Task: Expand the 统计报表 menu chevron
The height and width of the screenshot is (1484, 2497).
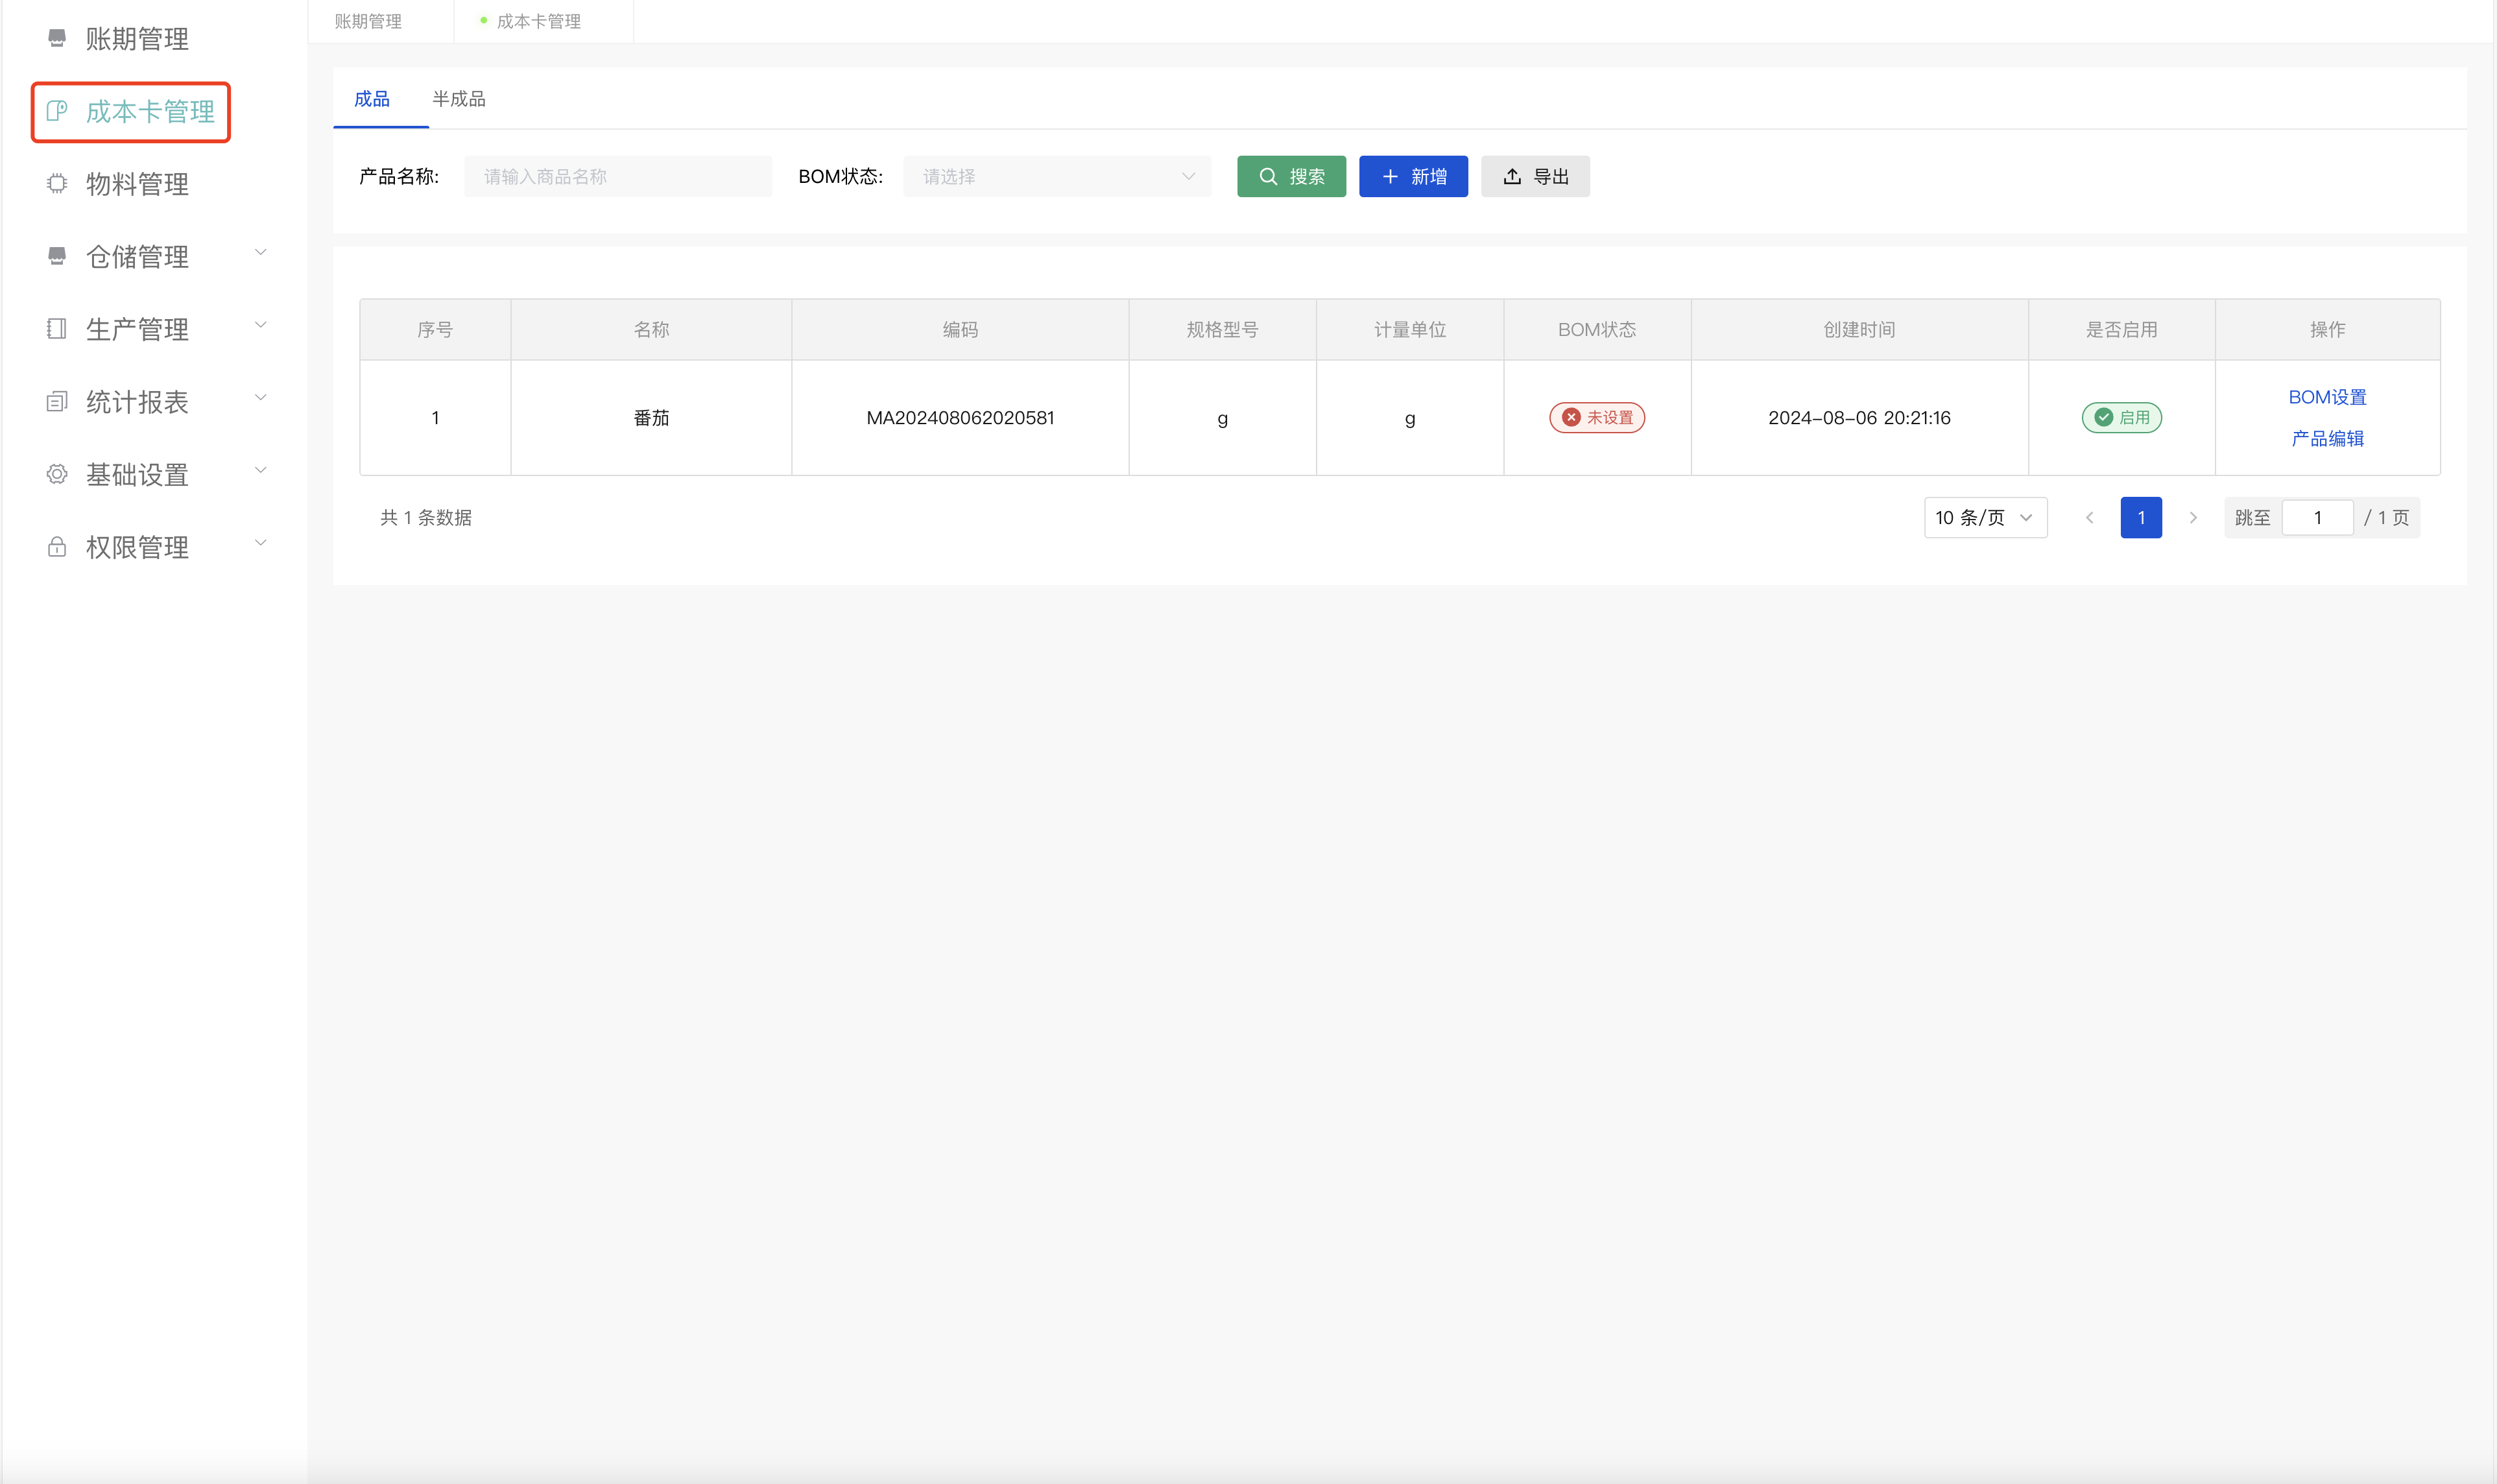Action: coord(261,398)
